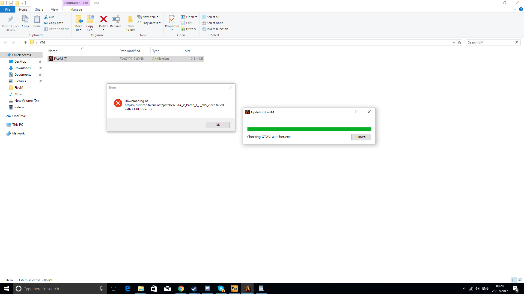
Task: Show hidden system tray icons
Action: [x=464, y=289]
